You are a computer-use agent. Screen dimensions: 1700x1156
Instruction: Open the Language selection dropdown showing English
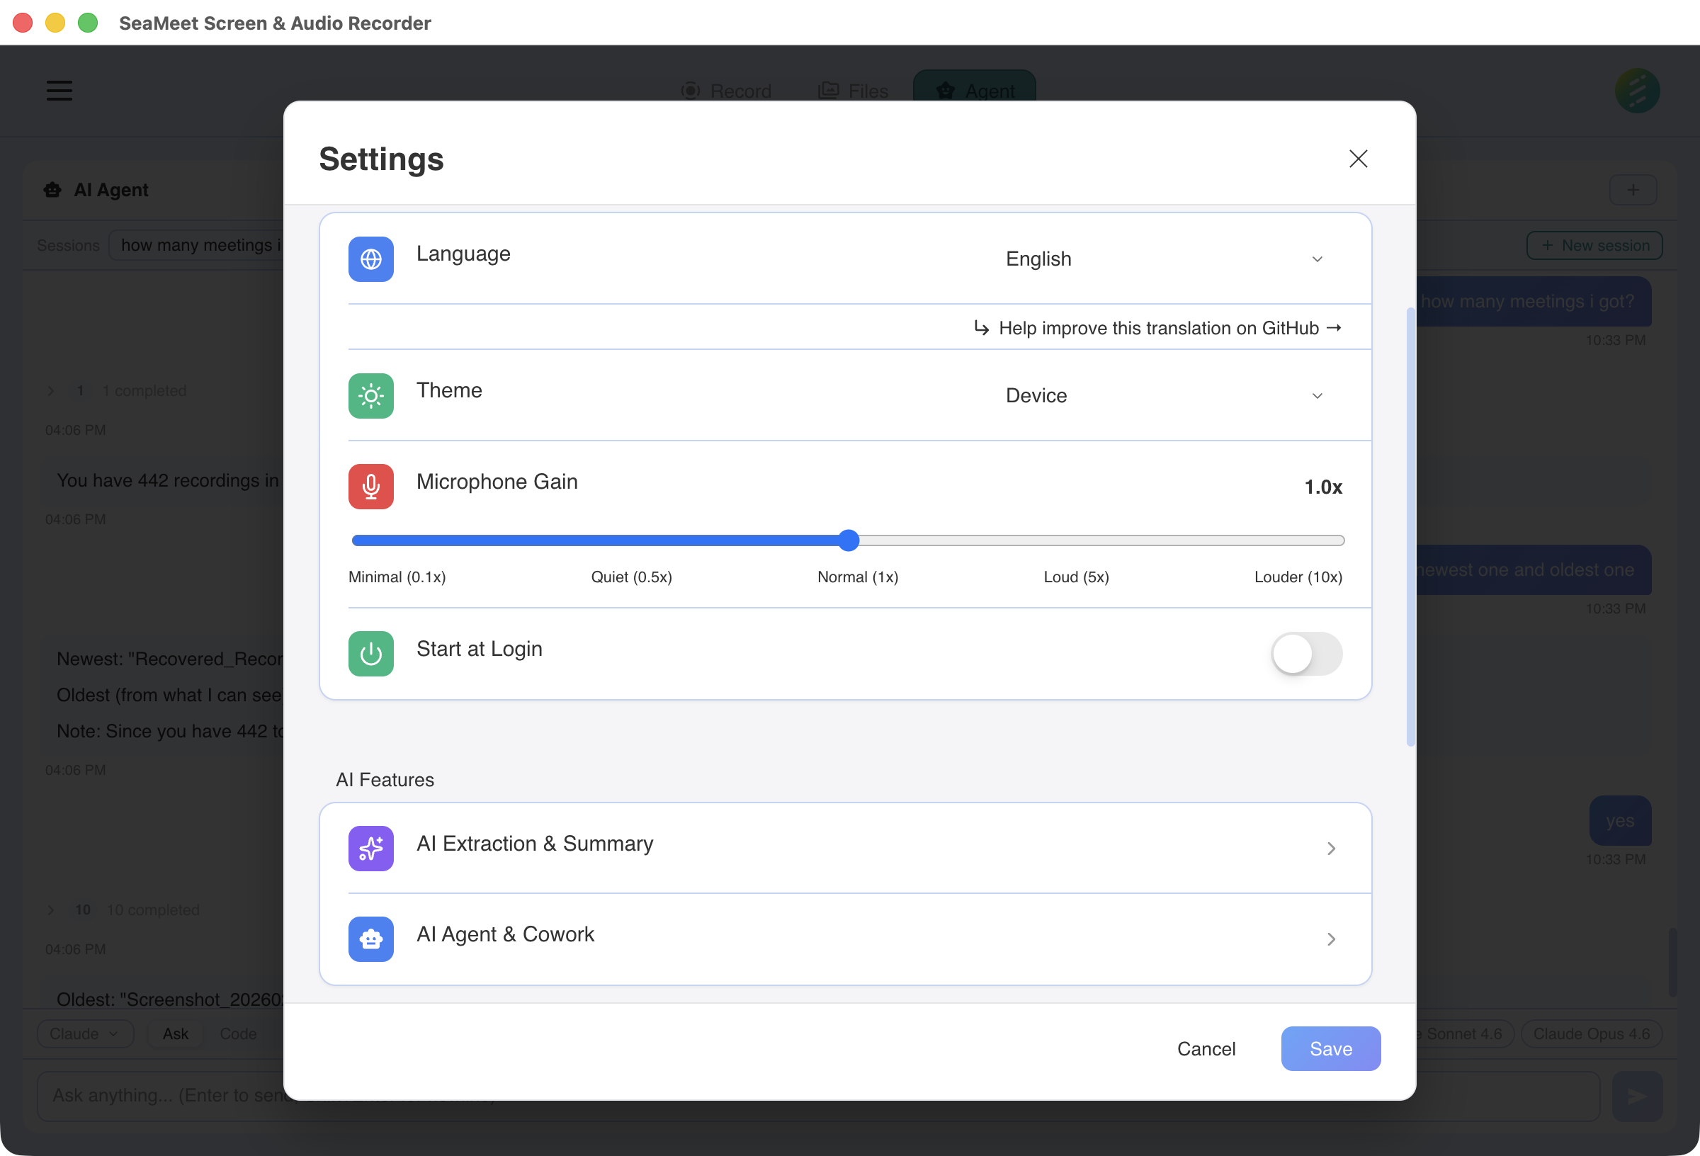pyautogui.click(x=1164, y=259)
